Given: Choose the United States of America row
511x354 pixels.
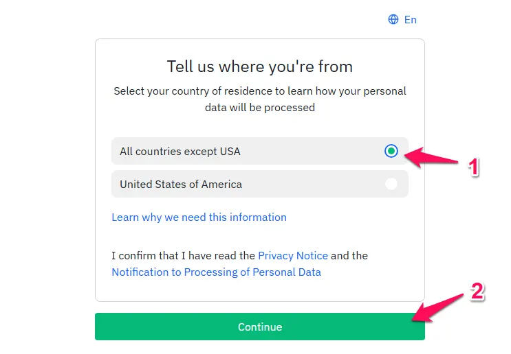Looking at the screenshot, I should point(260,184).
